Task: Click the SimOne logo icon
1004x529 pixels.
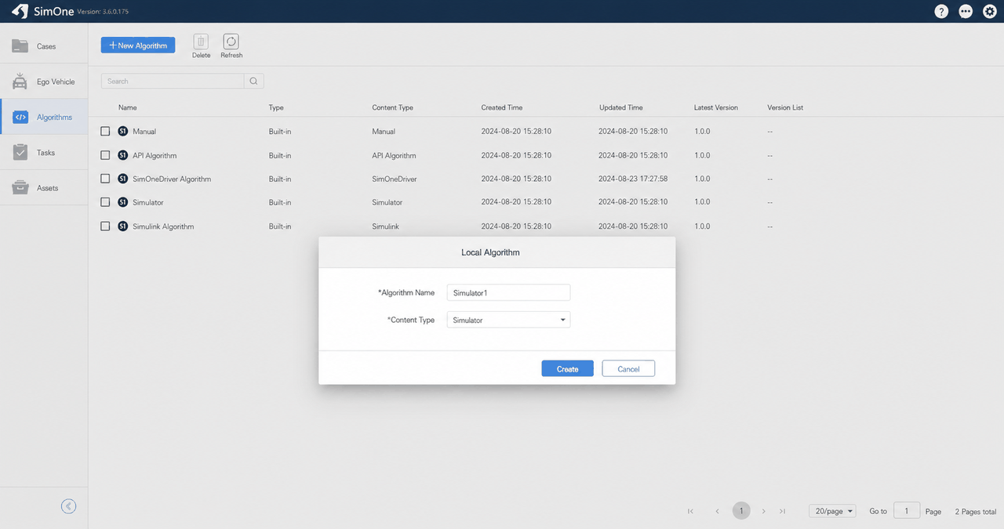Action: coord(21,11)
